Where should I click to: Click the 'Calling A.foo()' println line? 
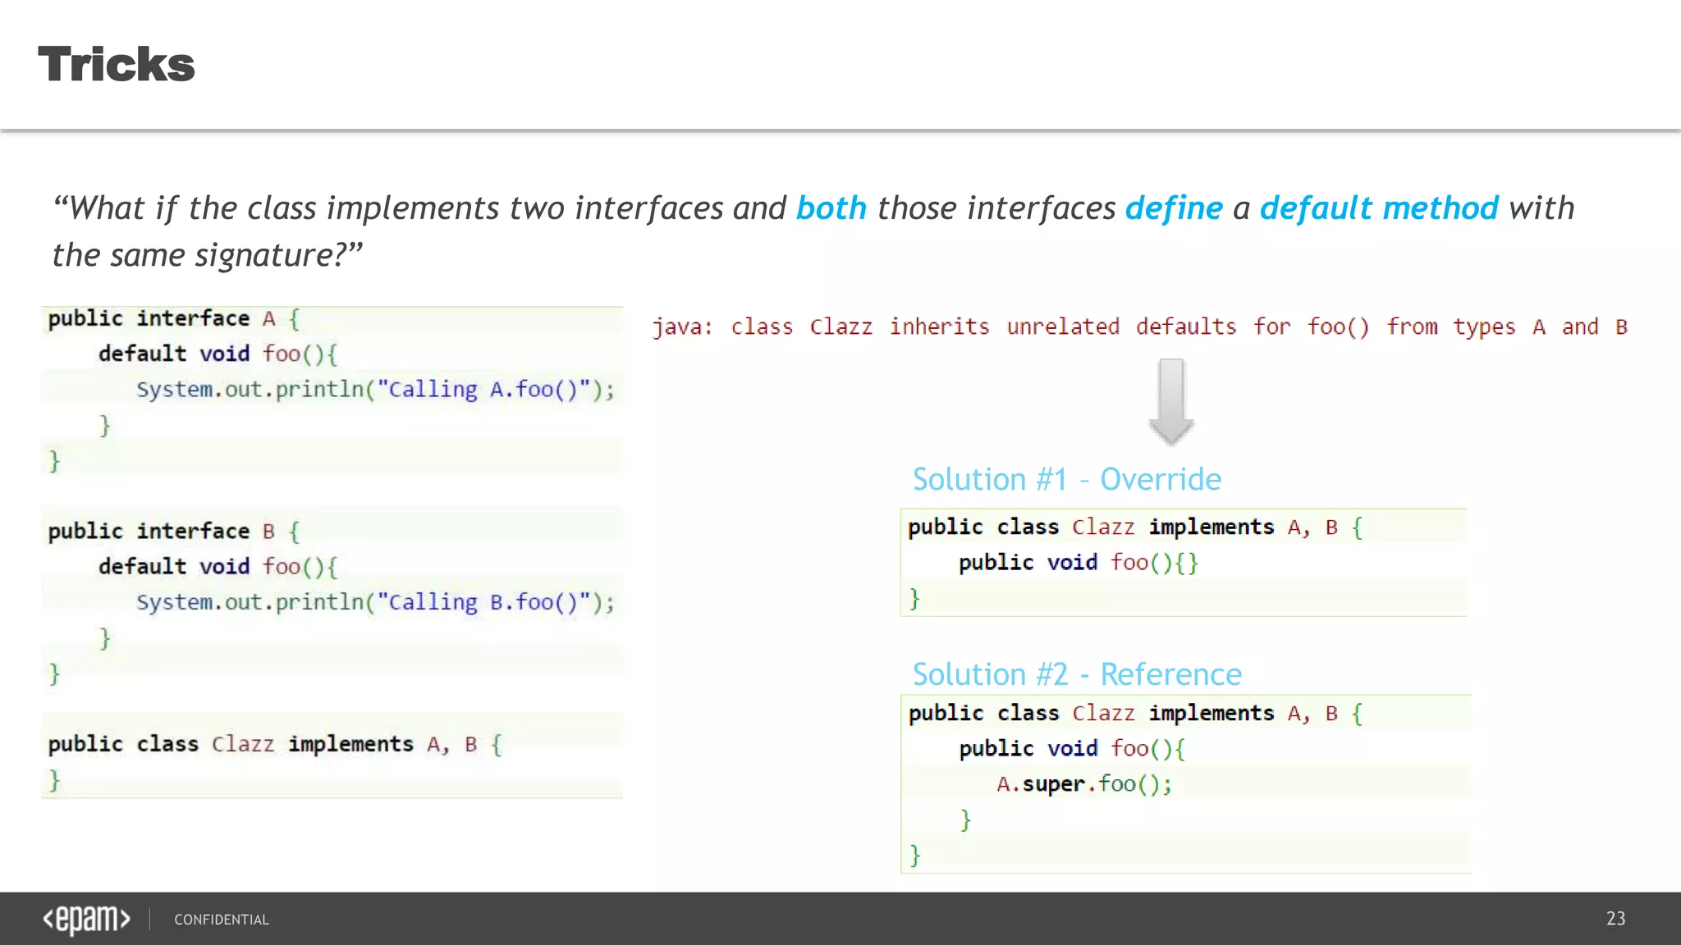point(375,390)
